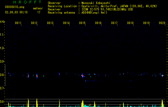
Task: Click the bright meteor echo under 0812
Action: coord(37,76)
